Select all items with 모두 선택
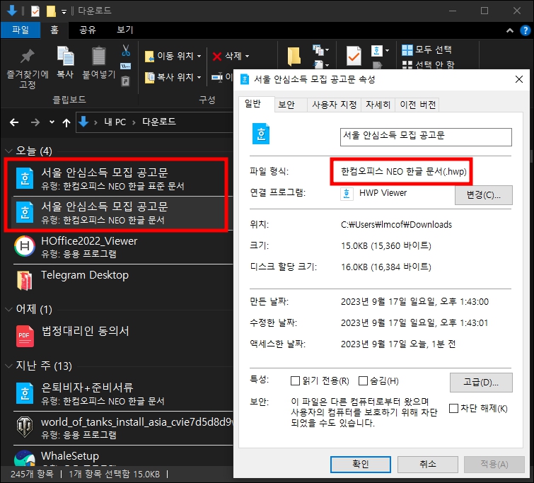Screen dimensions: 534x483 click(426, 50)
